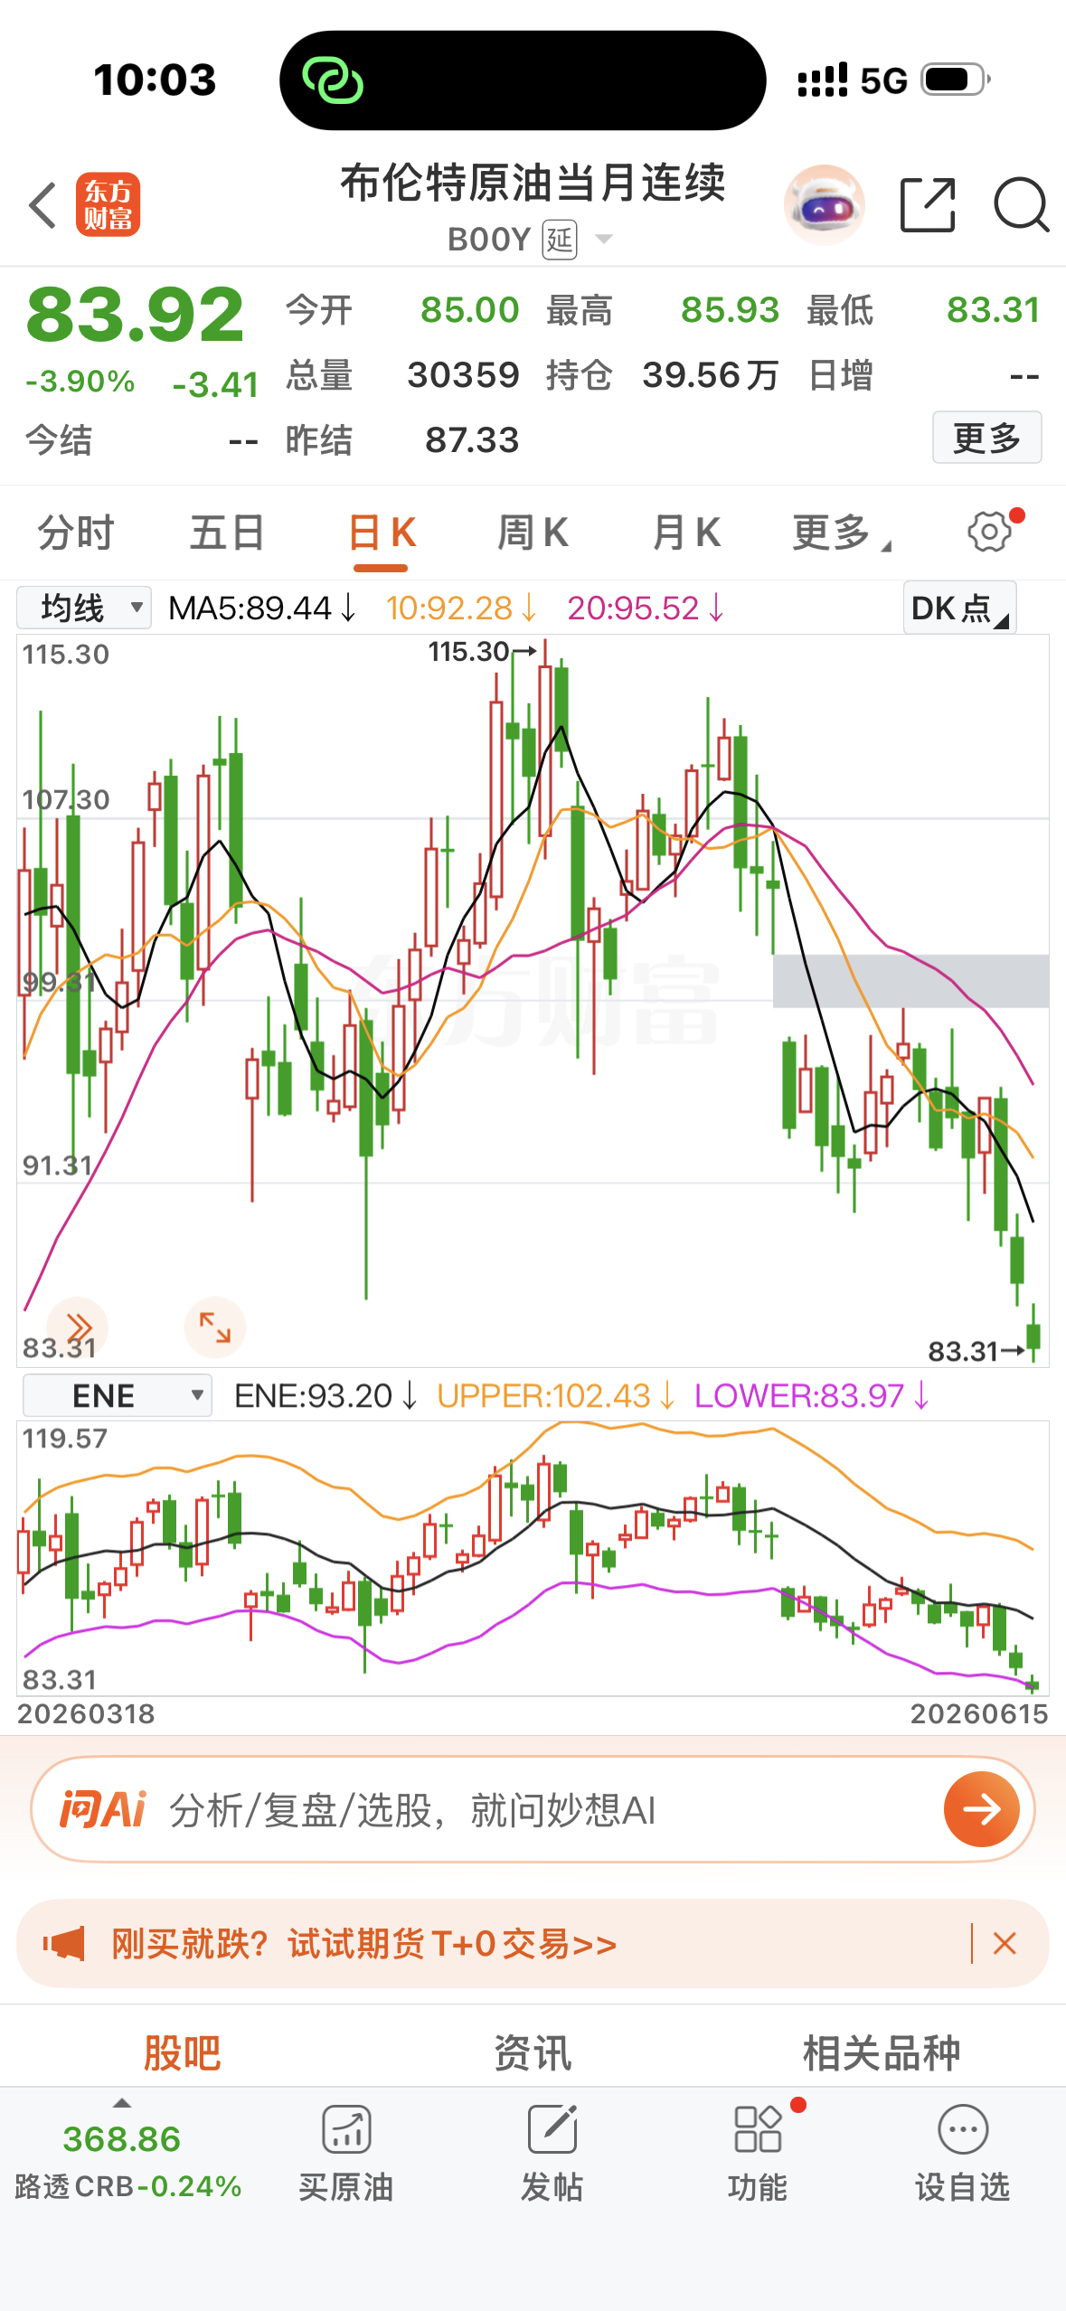Viewport: 1066px width, 2311px height.
Task: Tap the 更多 quote details button
Action: [x=987, y=438]
